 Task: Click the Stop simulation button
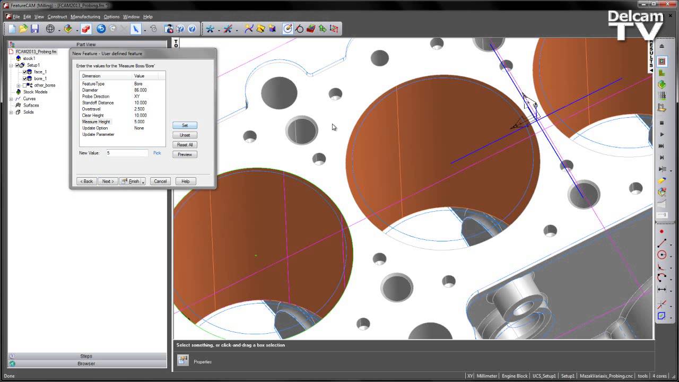pyautogui.click(x=661, y=123)
